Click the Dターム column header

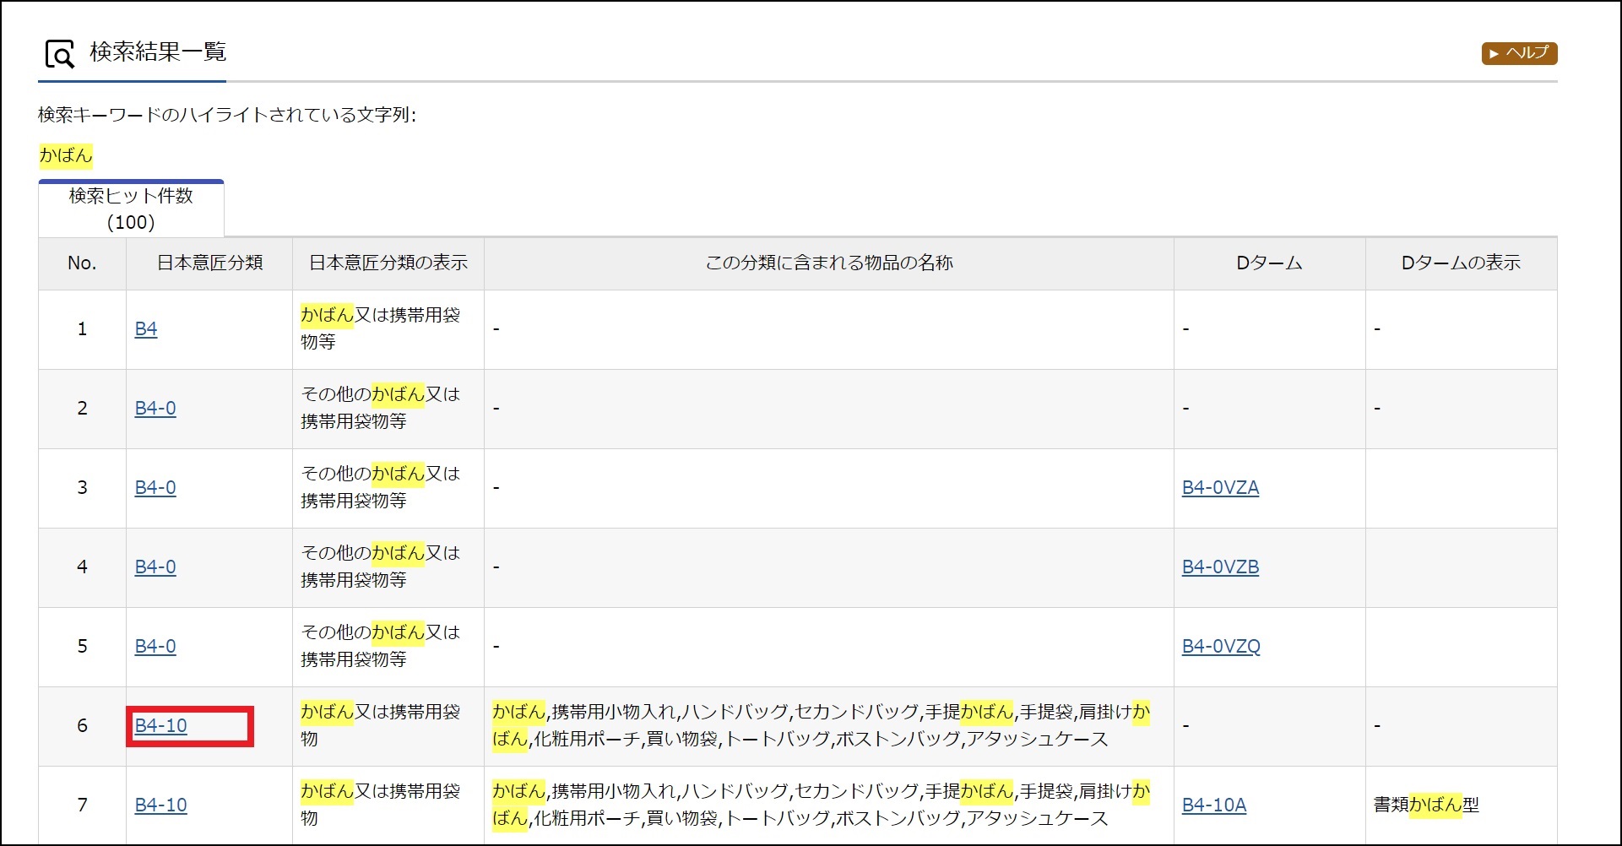[x=1269, y=263]
